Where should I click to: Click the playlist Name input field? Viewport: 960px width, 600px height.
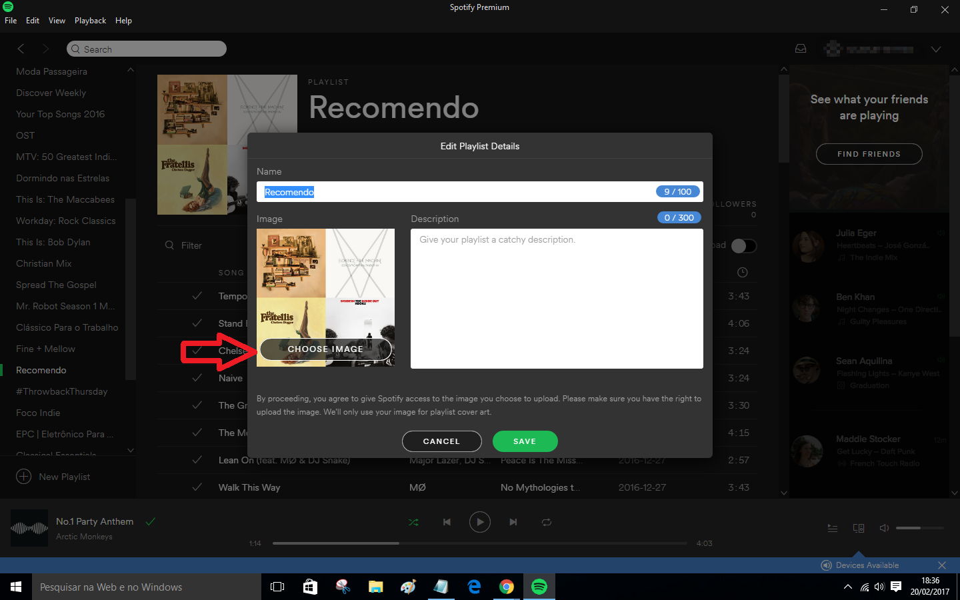pos(480,192)
